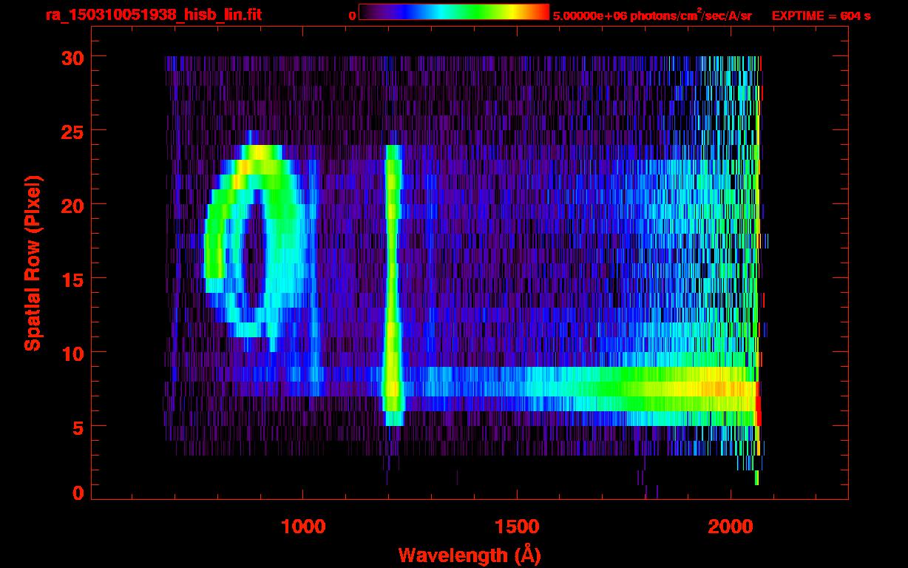Click the y-axis tick label 15
The height and width of the screenshot is (568, 908).
(72, 279)
